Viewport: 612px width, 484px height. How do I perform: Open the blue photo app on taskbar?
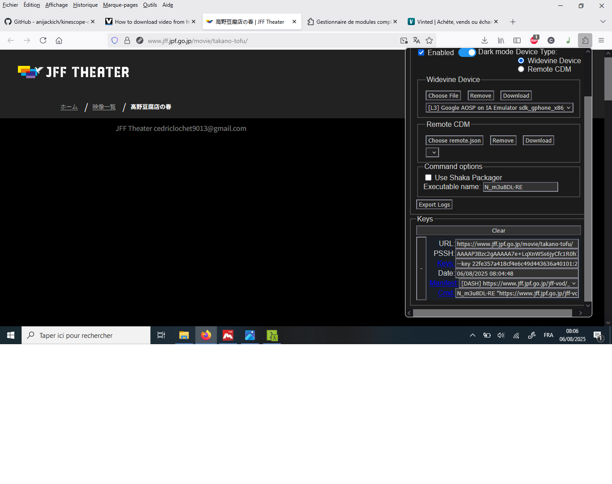pos(250,335)
